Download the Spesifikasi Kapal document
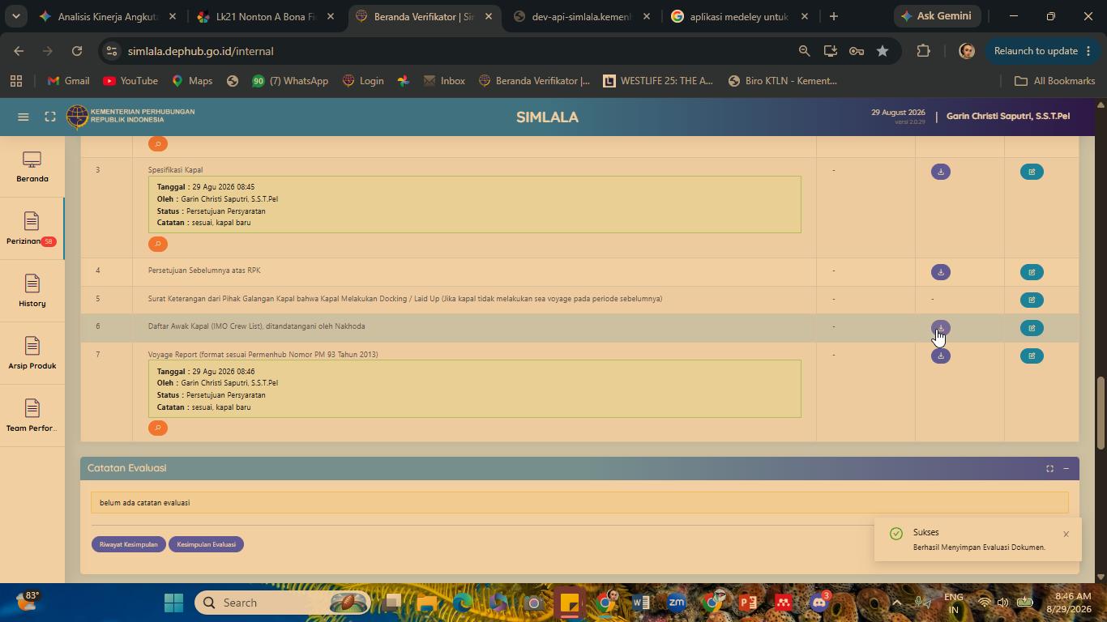Image resolution: width=1107 pixels, height=622 pixels. click(x=940, y=172)
